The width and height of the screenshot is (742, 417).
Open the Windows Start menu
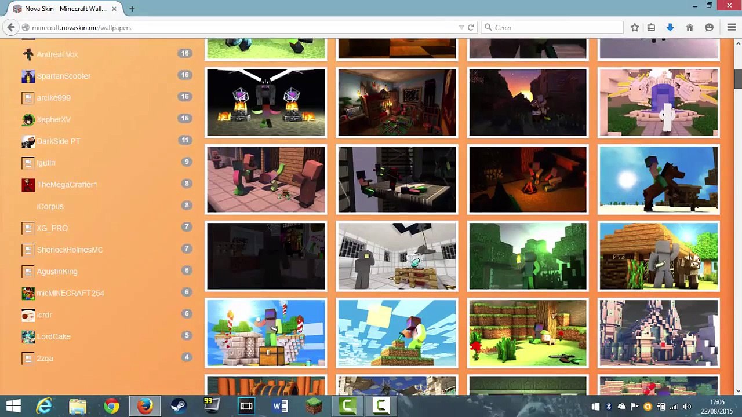pos(13,406)
